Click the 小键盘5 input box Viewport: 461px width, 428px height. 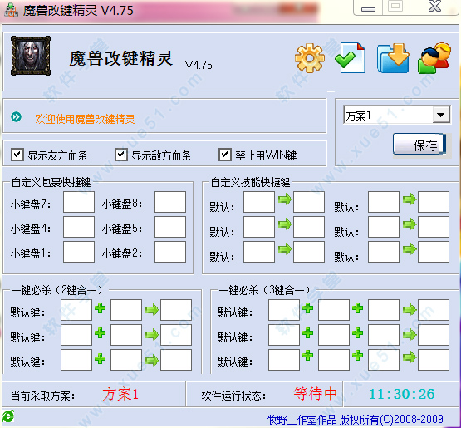170,227
